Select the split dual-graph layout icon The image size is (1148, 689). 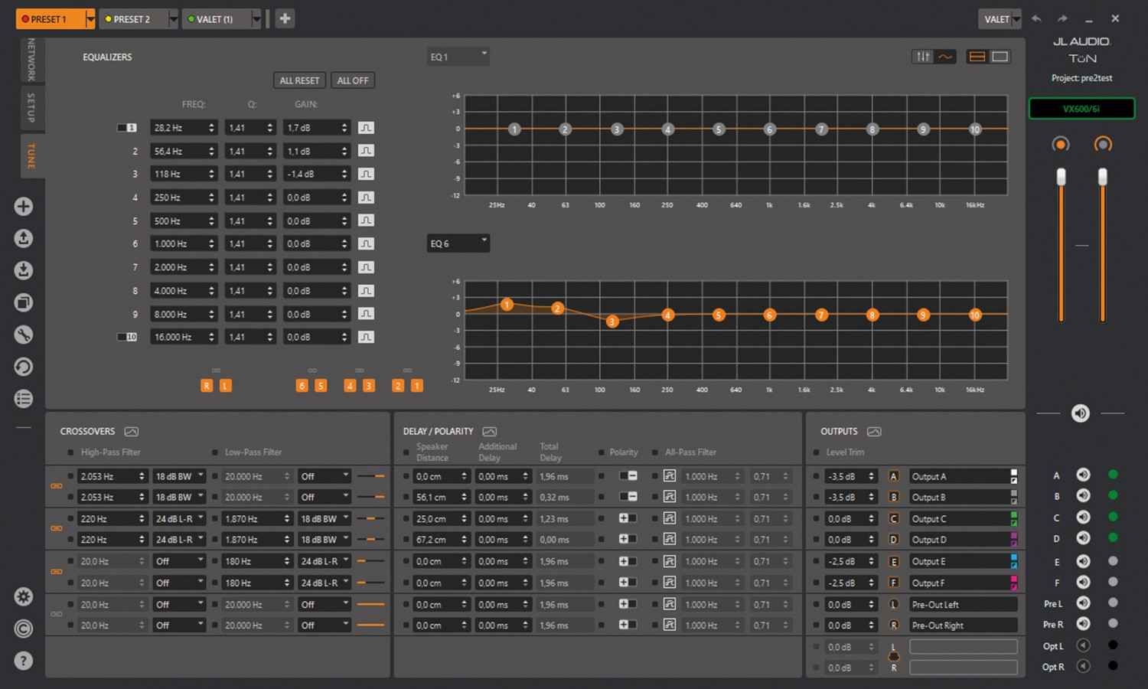[977, 57]
